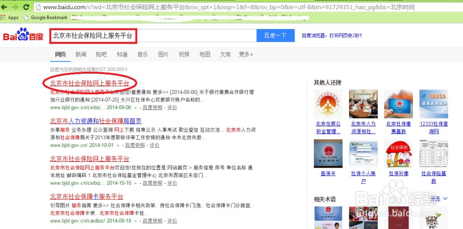Open the 北京住房公积金管理... link
Viewport: 463px width, 229px height.
point(328,128)
